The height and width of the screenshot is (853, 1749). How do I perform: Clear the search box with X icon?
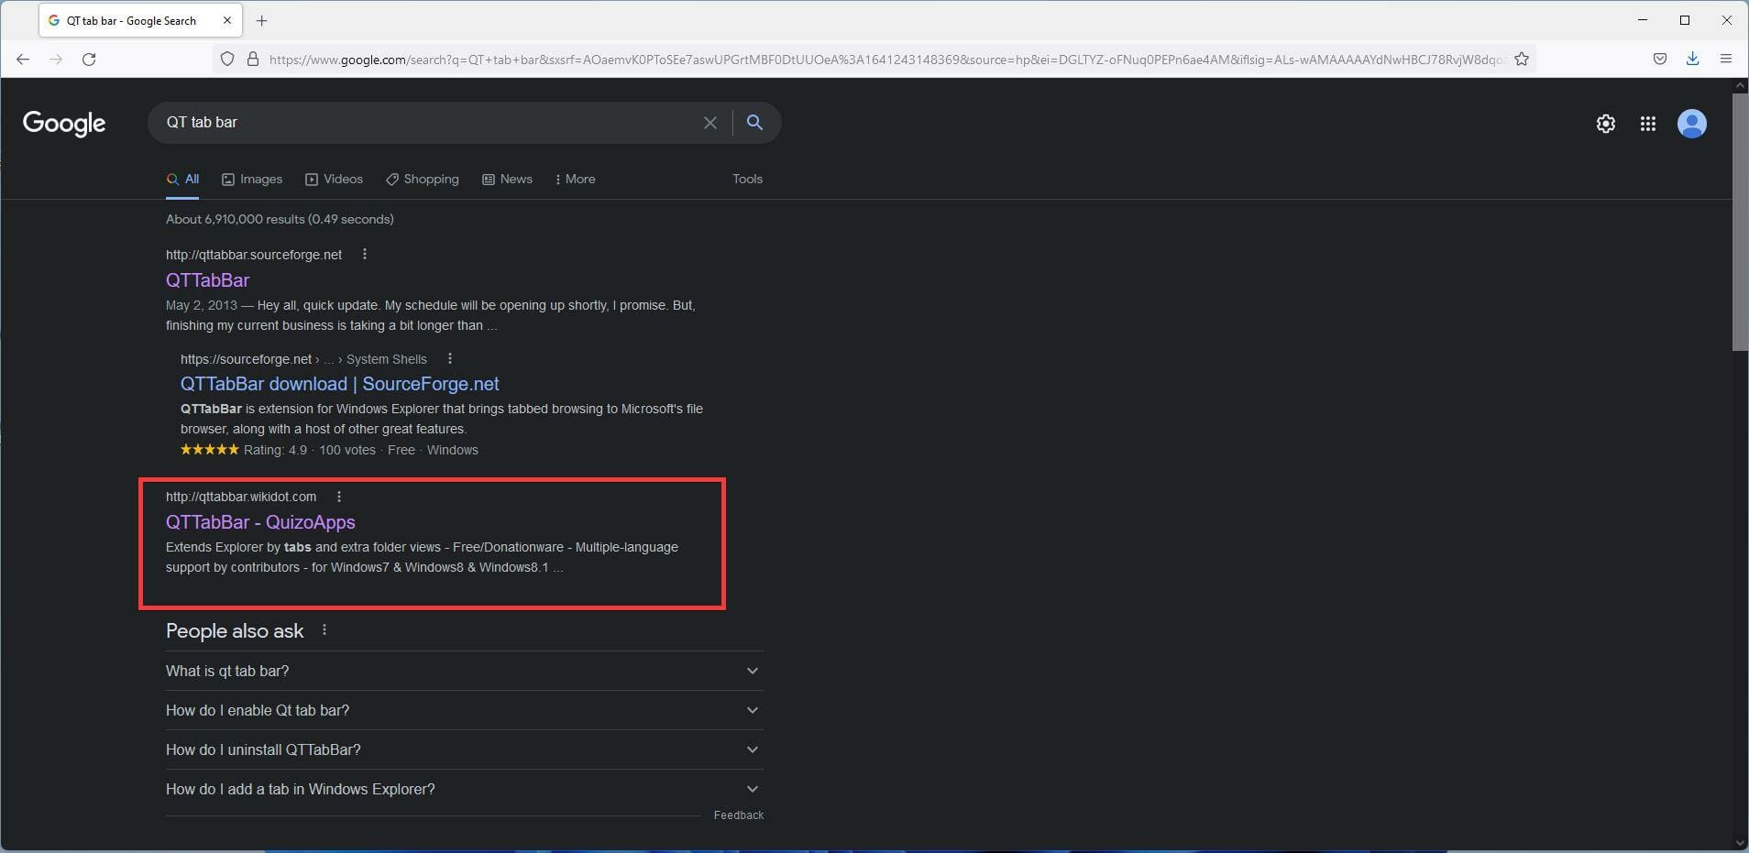pyautogui.click(x=709, y=123)
